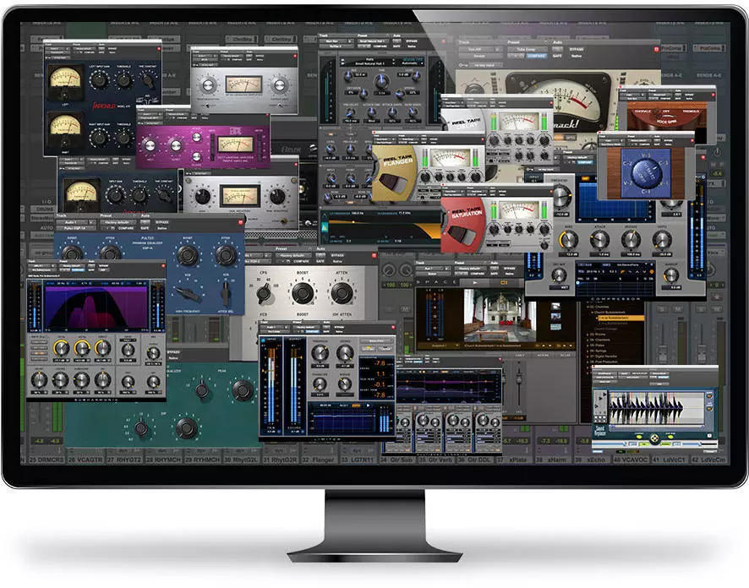Toggle BYPASS in the Smack! plugin header

[577, 49]
